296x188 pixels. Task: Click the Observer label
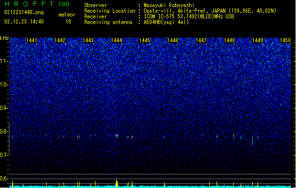point(96,5)
